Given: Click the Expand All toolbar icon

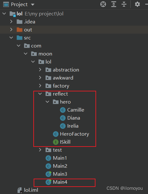Looking at the screenshot, I should (x=114, y=4).
